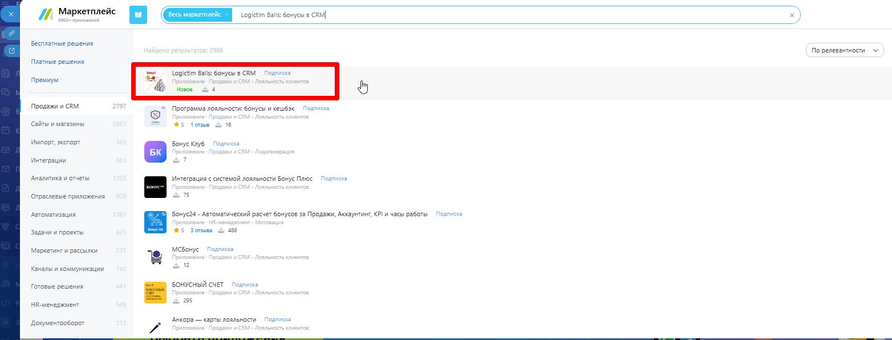Copy the panel link via chain icon
The width and height of the screenshot is (892, 340).
click(11, 33)
